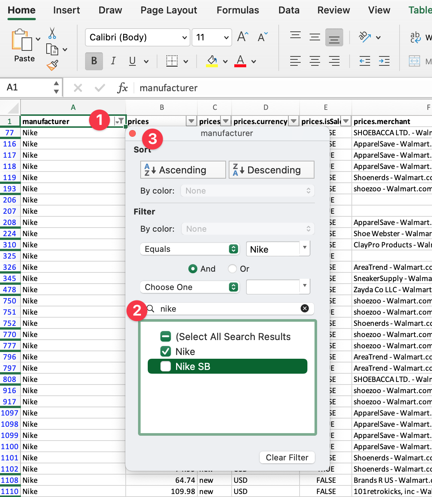Clear the nike search text
Viewport: 432px width, 497px height.
click(305, 308)
